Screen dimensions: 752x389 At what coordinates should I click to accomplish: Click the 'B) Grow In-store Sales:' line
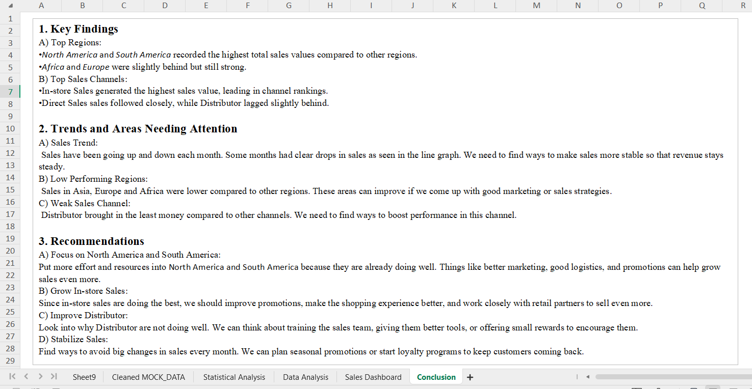click(x=83, y=291)
